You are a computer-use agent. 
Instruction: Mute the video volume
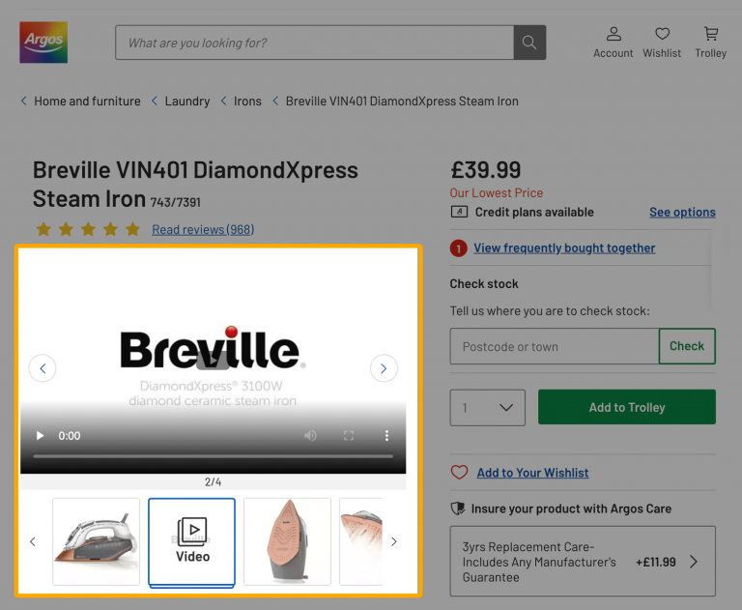pos(310,436)
